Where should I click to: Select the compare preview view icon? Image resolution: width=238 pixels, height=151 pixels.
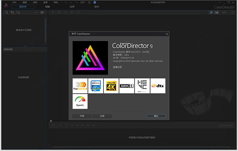coord(217,12)
